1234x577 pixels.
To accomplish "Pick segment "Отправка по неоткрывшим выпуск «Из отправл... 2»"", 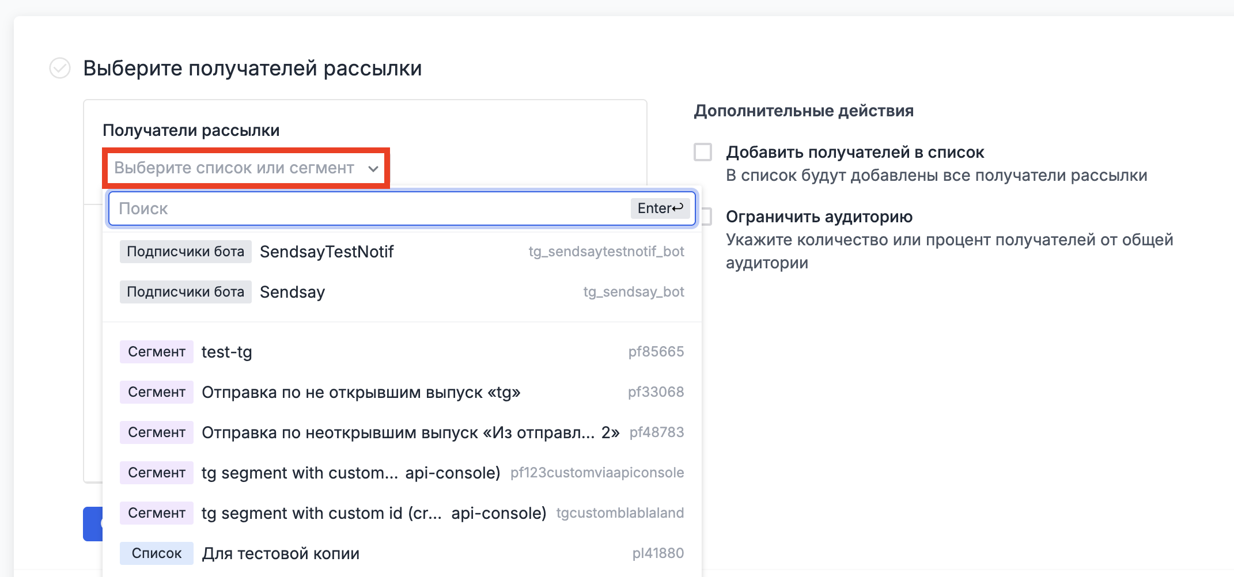I will (x=409, y=432).
